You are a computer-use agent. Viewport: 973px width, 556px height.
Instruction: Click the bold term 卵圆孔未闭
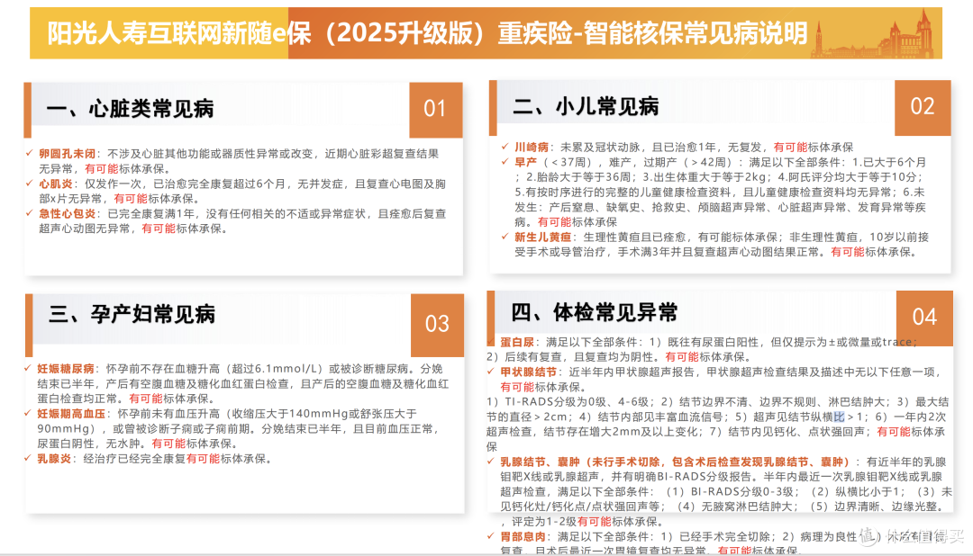(x=67, y=154)
